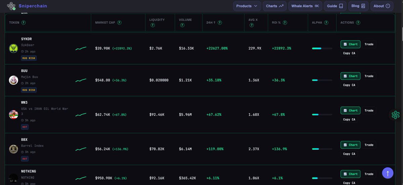
Task: Click help icon next to ROI % header
Action: point(285,23)
